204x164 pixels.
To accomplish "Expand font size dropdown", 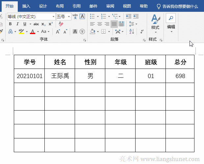I will 69,17.
